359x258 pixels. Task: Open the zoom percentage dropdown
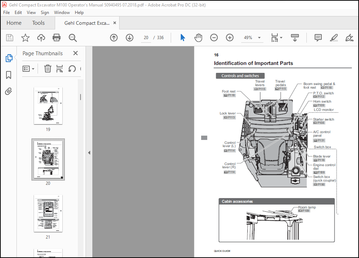(259, 38)
